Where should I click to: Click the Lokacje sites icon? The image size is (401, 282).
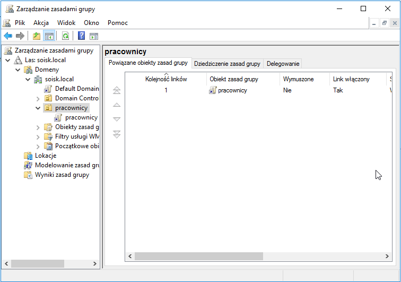[x=28, y=156]
